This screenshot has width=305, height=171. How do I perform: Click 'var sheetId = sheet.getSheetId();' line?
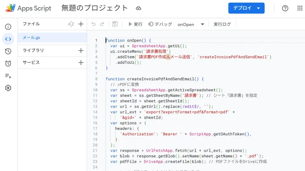(x=150, y=101)
